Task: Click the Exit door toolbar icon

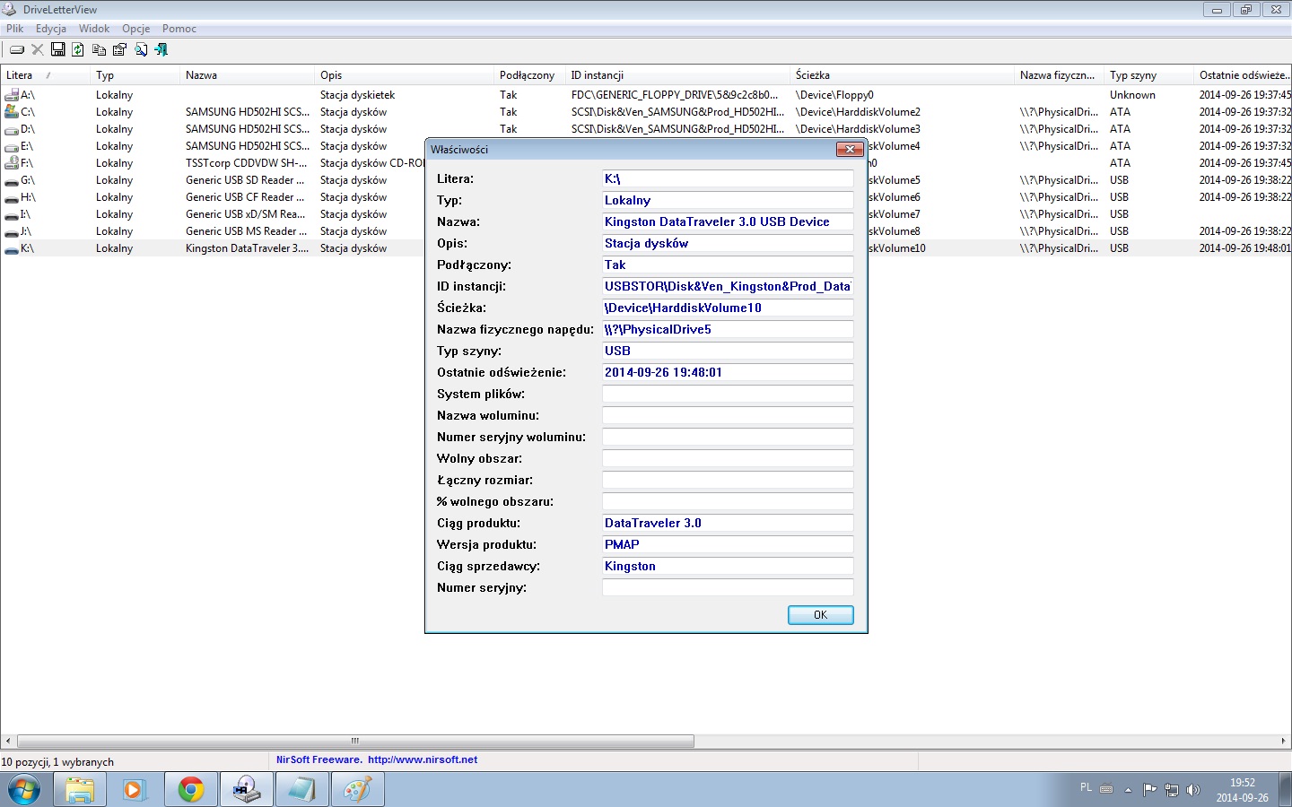Action: (x=161, y=49)
